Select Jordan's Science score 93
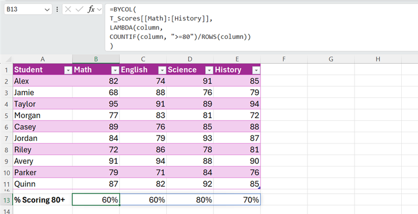This screenshot has width=418, height=214. tap(190, 138)
